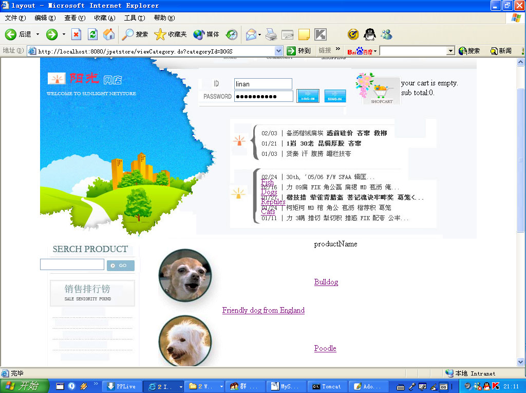Viewport: 526px width, 393px height.
Task: Expand the Links toolbar chevron
Action: coord(338,49)
